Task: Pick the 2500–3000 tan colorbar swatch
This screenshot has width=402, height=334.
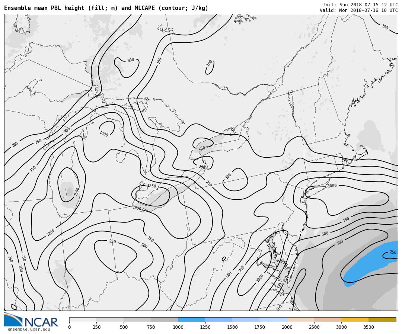Action: coord(328,319)
